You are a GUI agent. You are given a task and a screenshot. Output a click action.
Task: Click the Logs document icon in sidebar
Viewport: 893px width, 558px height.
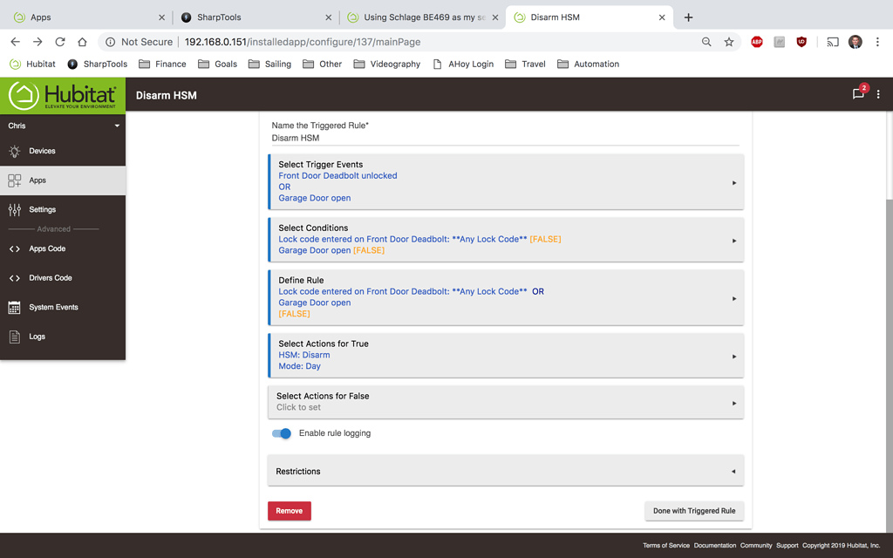(14, 337)
